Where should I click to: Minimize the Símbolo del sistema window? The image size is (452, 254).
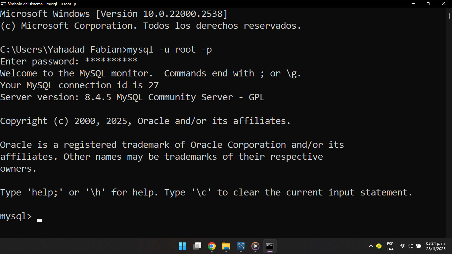[x=414, y=4]
